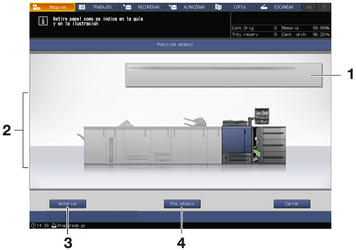Switch to the TRABAJOS tab
Viewport: 356px width, 250px height.
[x=97, y=7]
